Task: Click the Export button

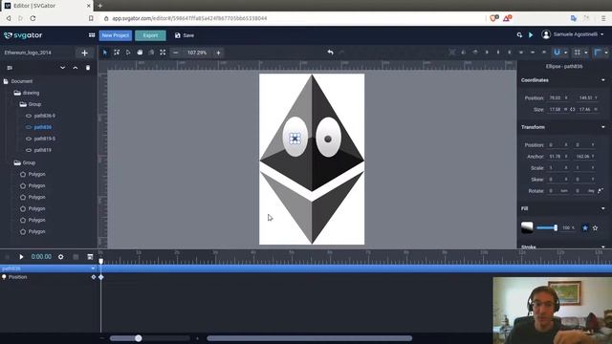Action: tap(150, 35)
